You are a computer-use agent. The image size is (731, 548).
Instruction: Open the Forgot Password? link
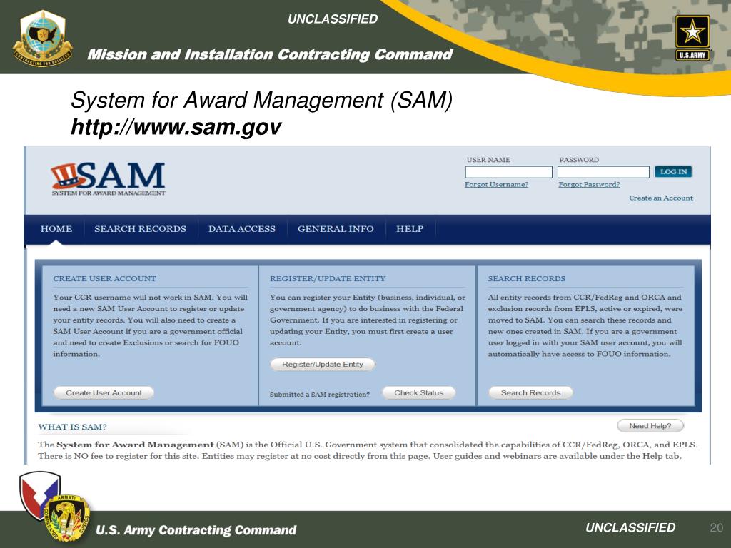(x=589, y=185)
